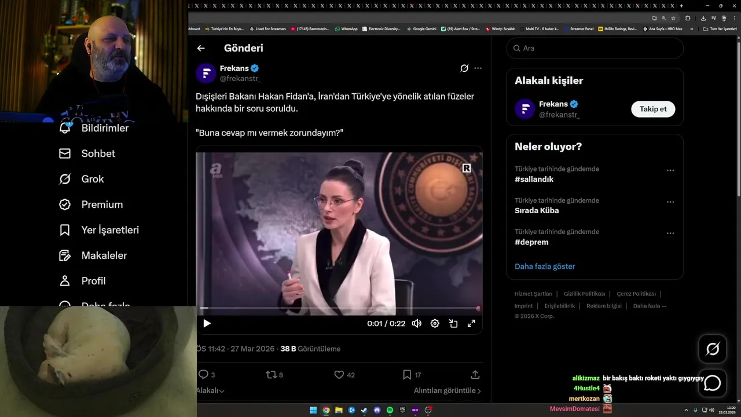Viewport: 741px width, 417px height.
Task: Open more options for Sırada Küba trend
Action: point(670,202)
